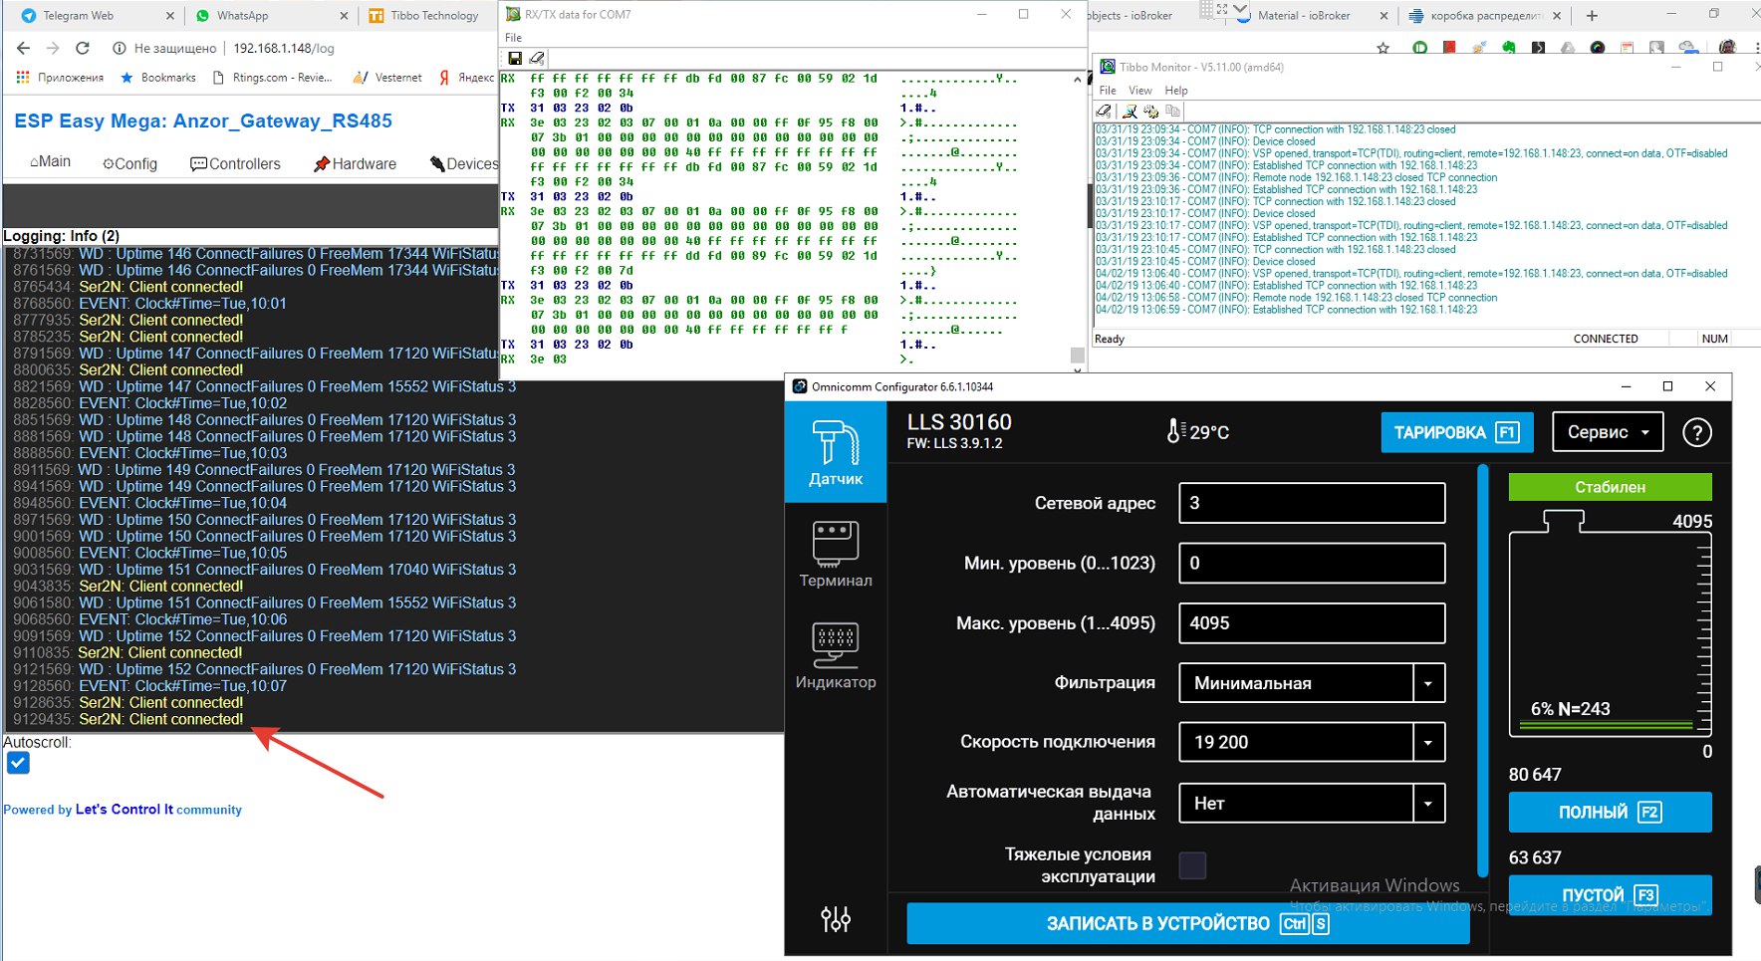Click the Evernote elephant extension icon

1509,48
